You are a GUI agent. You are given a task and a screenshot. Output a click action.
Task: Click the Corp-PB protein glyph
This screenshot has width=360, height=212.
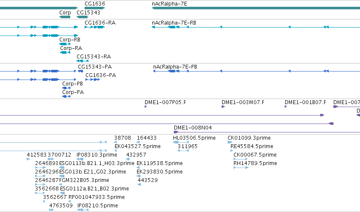66,88
